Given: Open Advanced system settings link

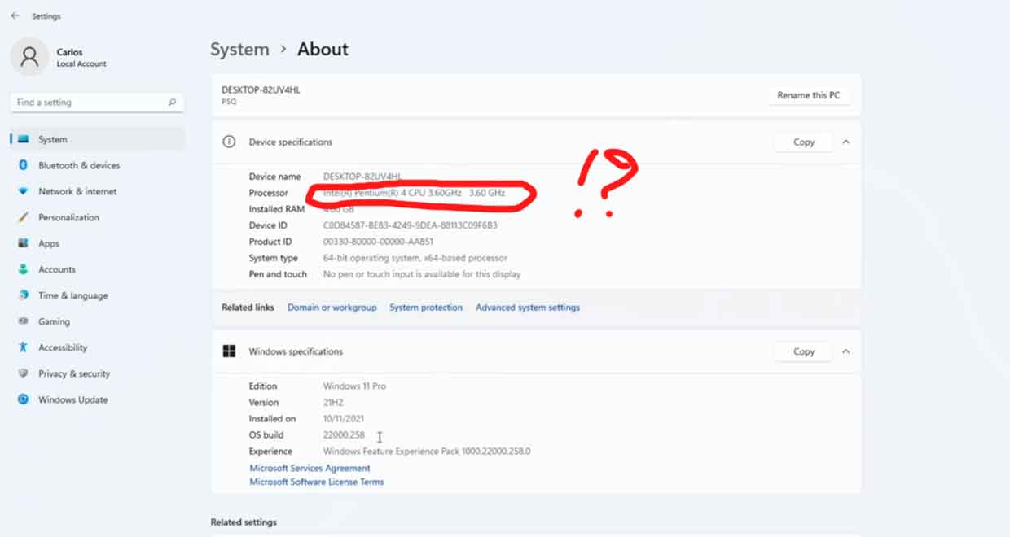Looking at the screenshot, I should (528, 308).
